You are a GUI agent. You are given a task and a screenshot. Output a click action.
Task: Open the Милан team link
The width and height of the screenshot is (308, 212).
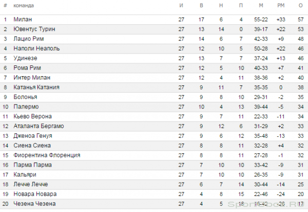[23, 19]
